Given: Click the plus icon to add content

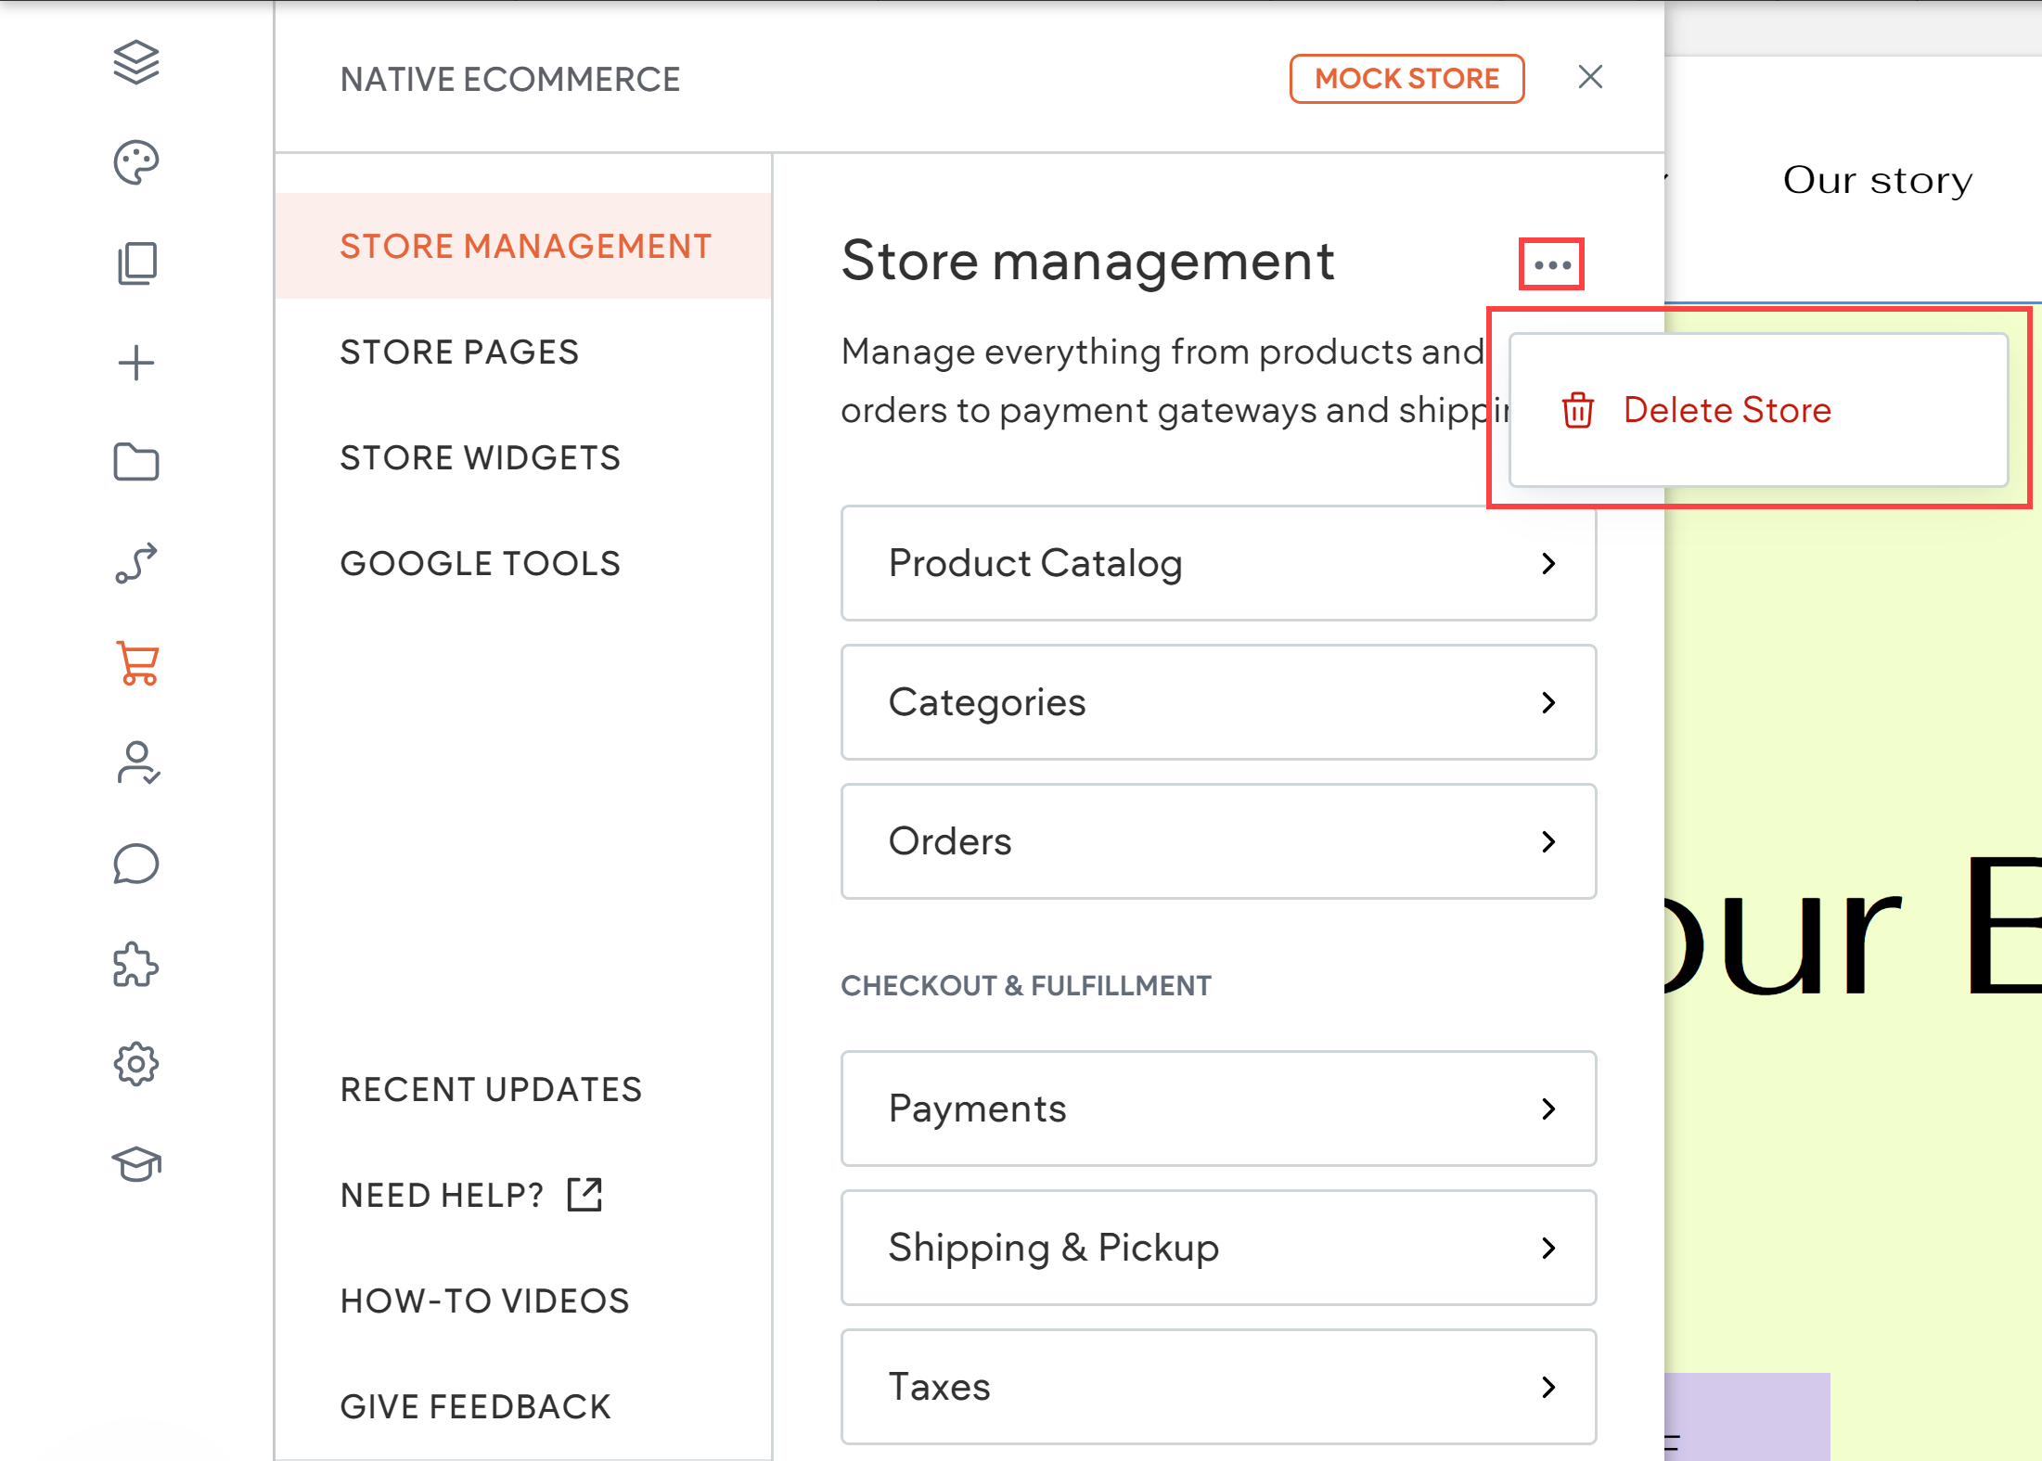Looking at the screenshot, I should tap(136, 362).
